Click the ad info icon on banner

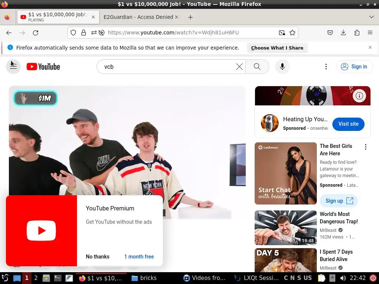pos(359,96)
